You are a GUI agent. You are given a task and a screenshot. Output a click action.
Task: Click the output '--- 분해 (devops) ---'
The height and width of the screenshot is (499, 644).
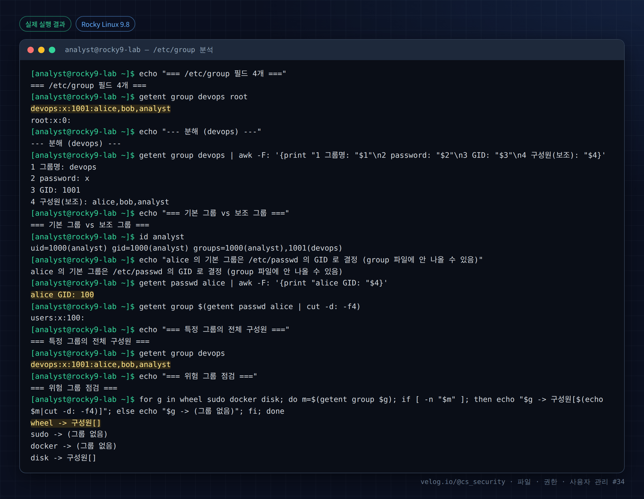point(76,144)
